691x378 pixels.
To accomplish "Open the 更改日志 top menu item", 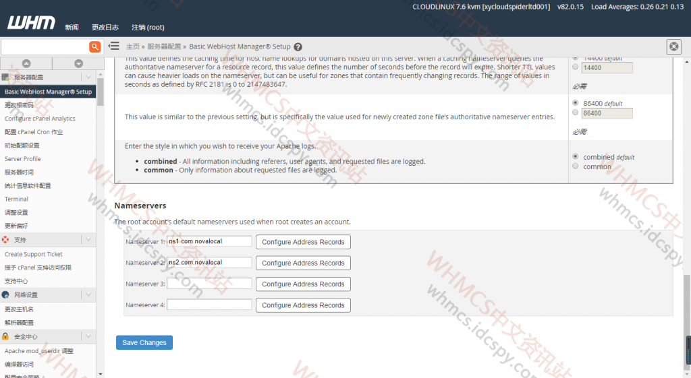I will point(105,27).
